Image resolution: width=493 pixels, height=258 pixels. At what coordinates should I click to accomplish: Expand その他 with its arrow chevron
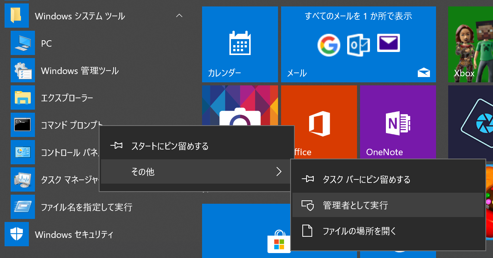tap(279, 172)
